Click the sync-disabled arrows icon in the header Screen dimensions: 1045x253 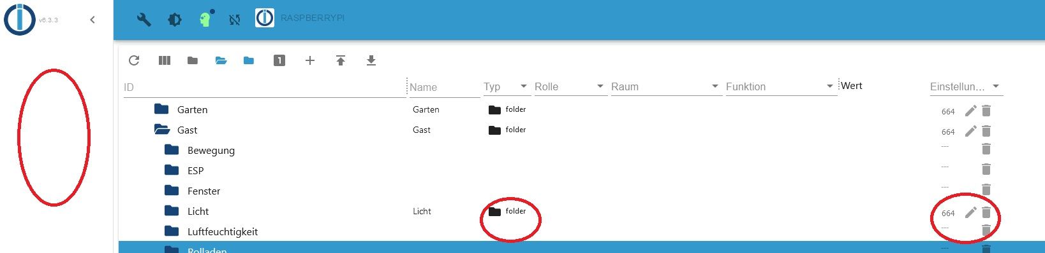[235, 20]
